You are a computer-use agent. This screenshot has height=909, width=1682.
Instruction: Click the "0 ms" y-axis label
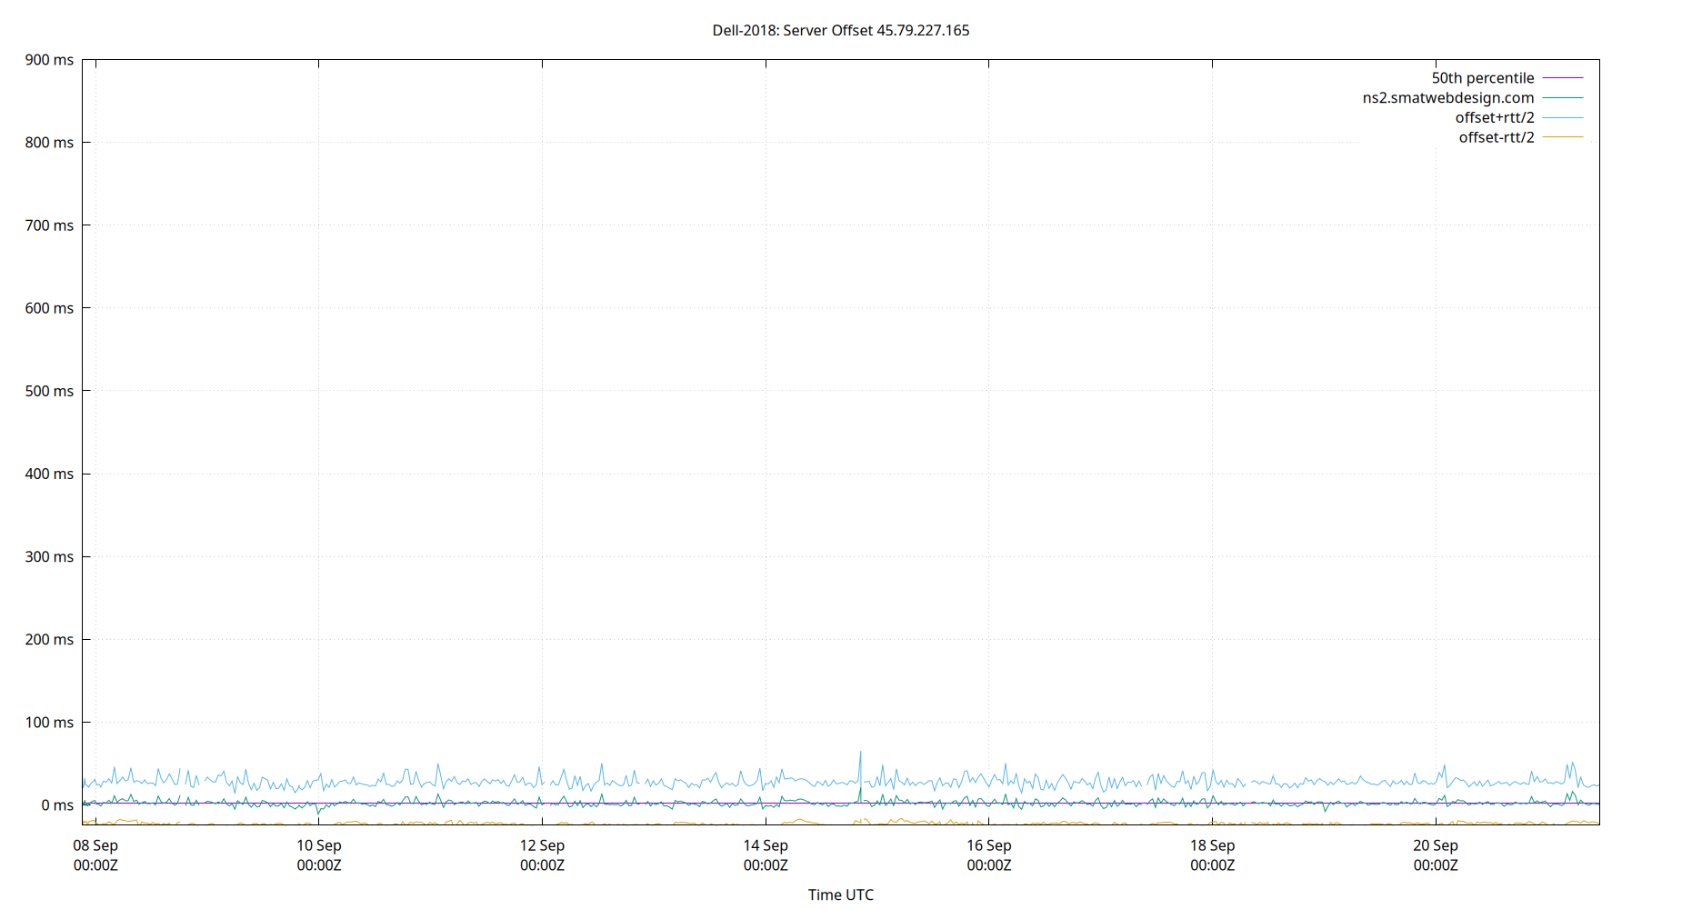click(57, 805)
